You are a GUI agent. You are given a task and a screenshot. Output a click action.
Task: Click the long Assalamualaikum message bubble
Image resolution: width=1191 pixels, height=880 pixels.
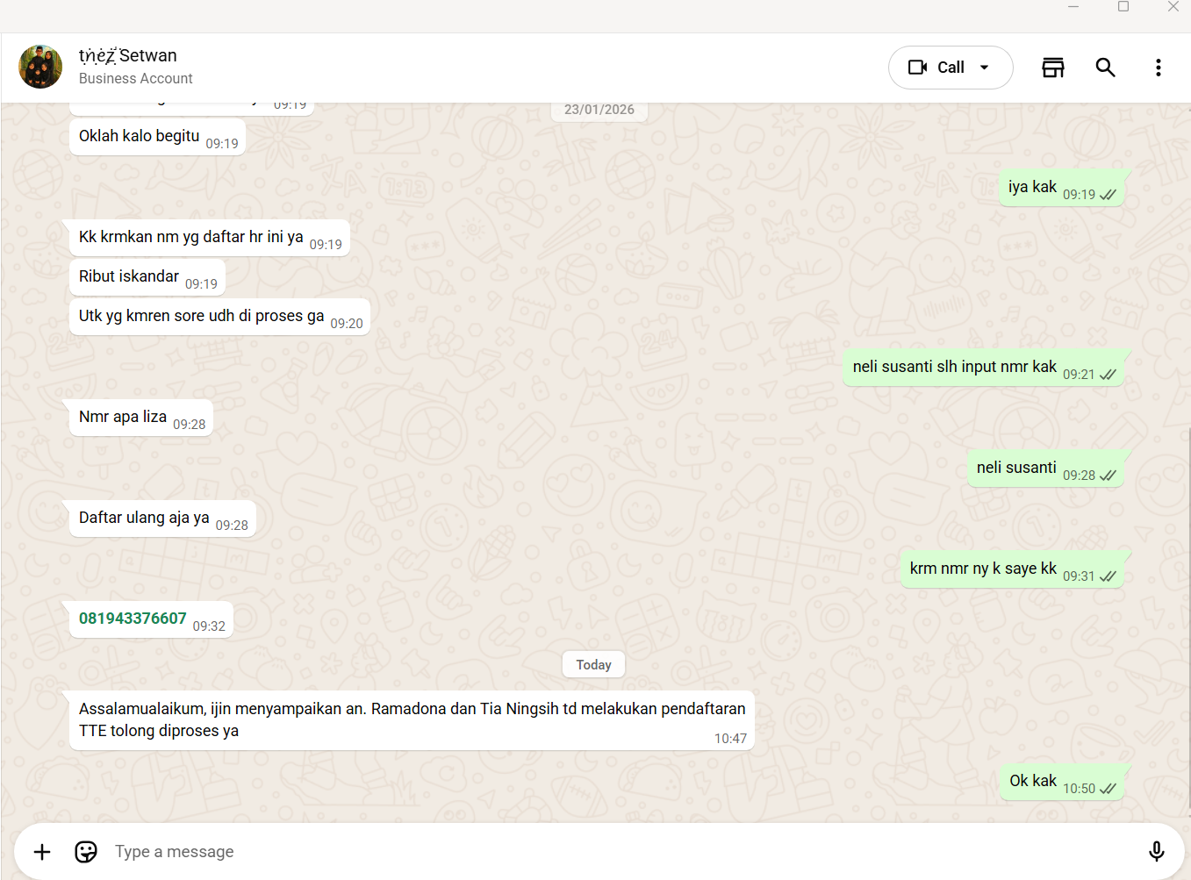[413, 720]
